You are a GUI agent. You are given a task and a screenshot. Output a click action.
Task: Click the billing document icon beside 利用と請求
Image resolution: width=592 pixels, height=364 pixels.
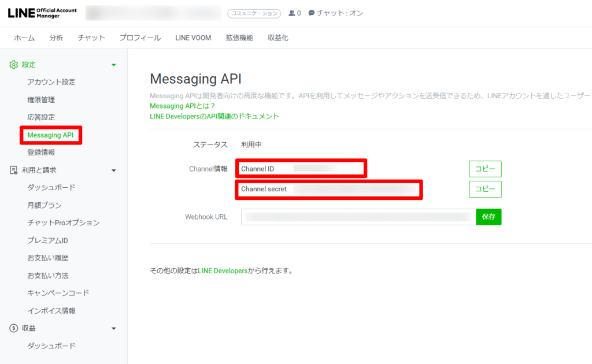tap(14, 170)
